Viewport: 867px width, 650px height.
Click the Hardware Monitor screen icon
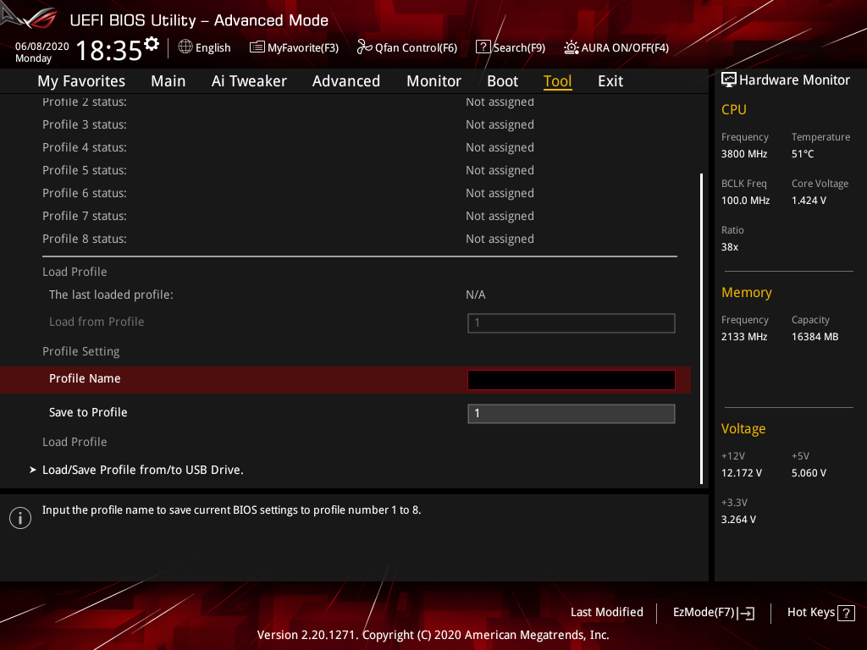729,80
